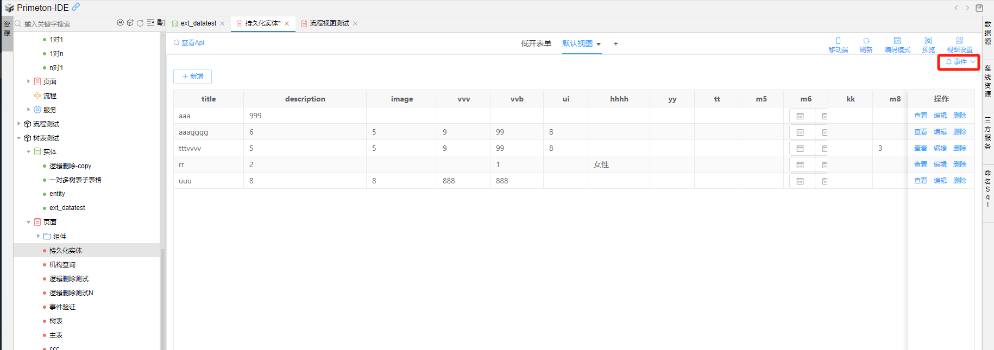994x350 pixels.
Task: Click 编辑 for the aaa row
Action: coord(940,116)
